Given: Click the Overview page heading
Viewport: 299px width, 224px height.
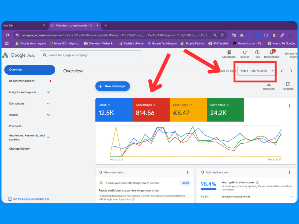Looking at the screenshot, I should coord(73,71).
